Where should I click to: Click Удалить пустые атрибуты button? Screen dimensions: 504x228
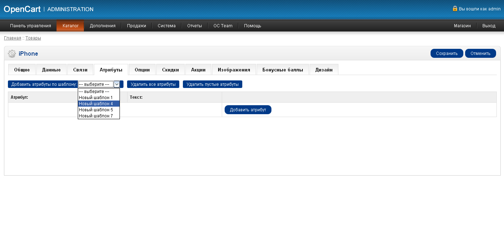pos(212,84)
